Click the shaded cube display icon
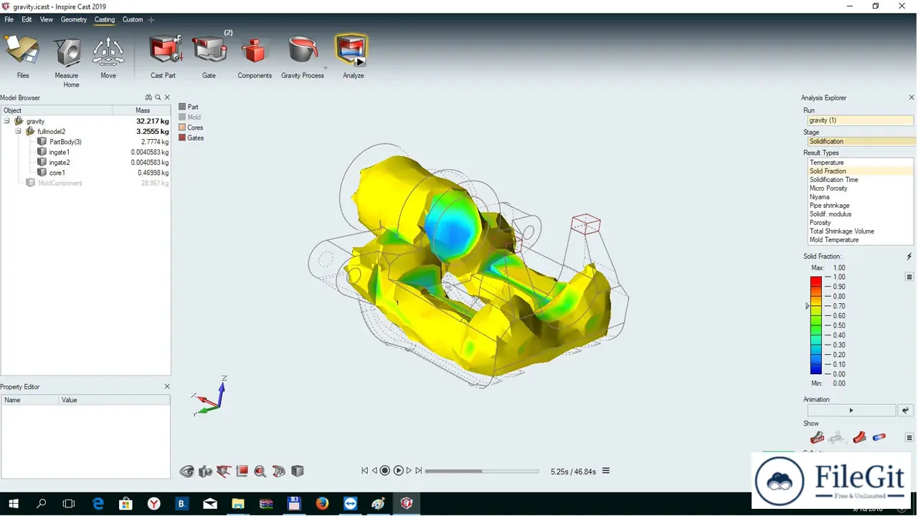This screenshot has width=918, height=516. [297, 471]
